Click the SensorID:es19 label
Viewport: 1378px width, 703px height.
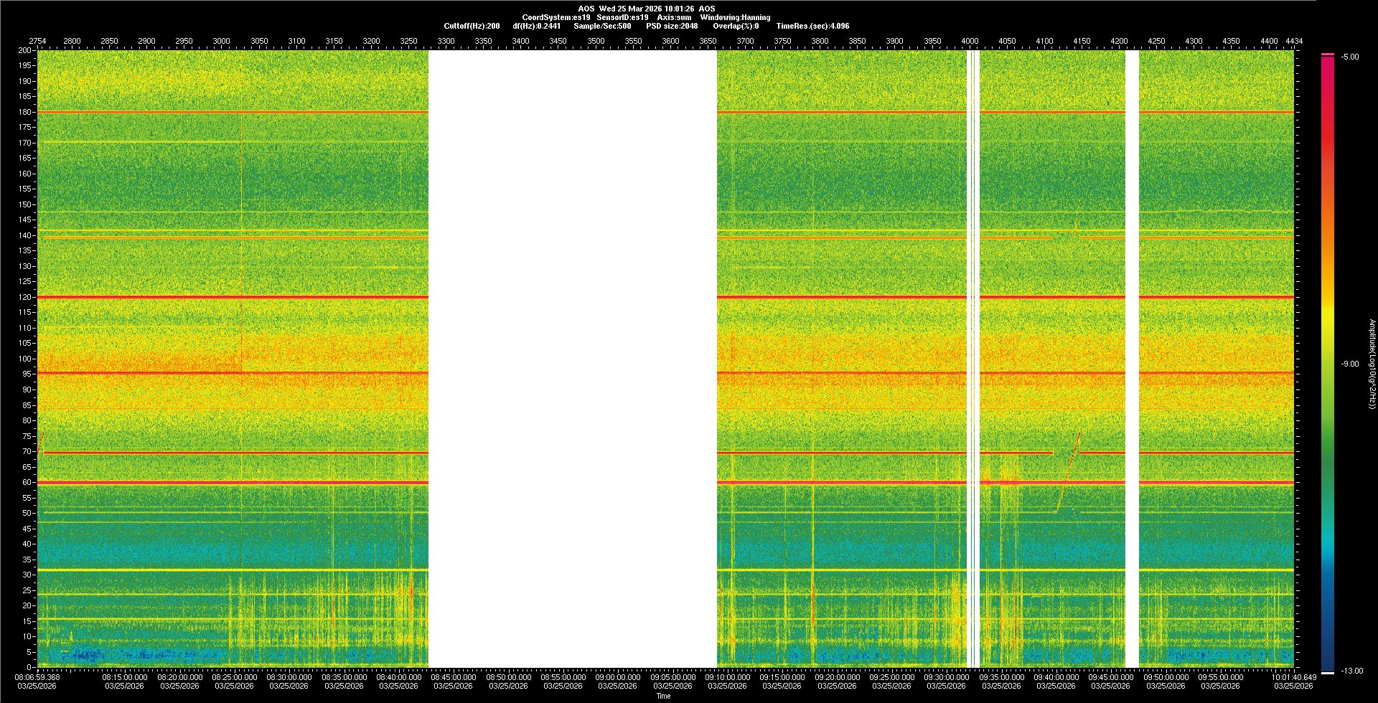[622, 17]
